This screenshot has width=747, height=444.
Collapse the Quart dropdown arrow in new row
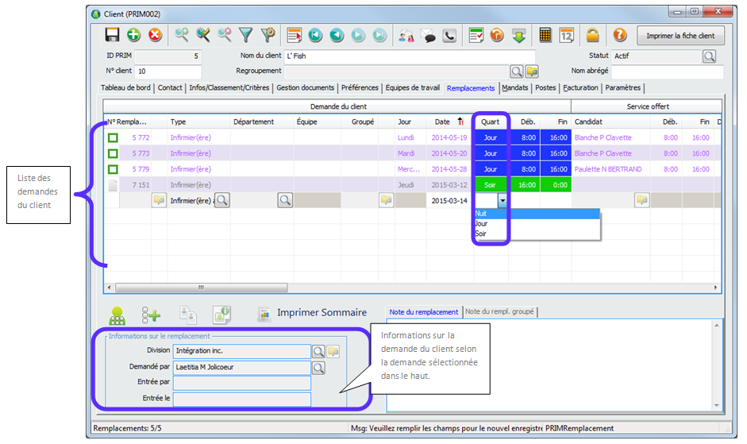coord(502,201)
